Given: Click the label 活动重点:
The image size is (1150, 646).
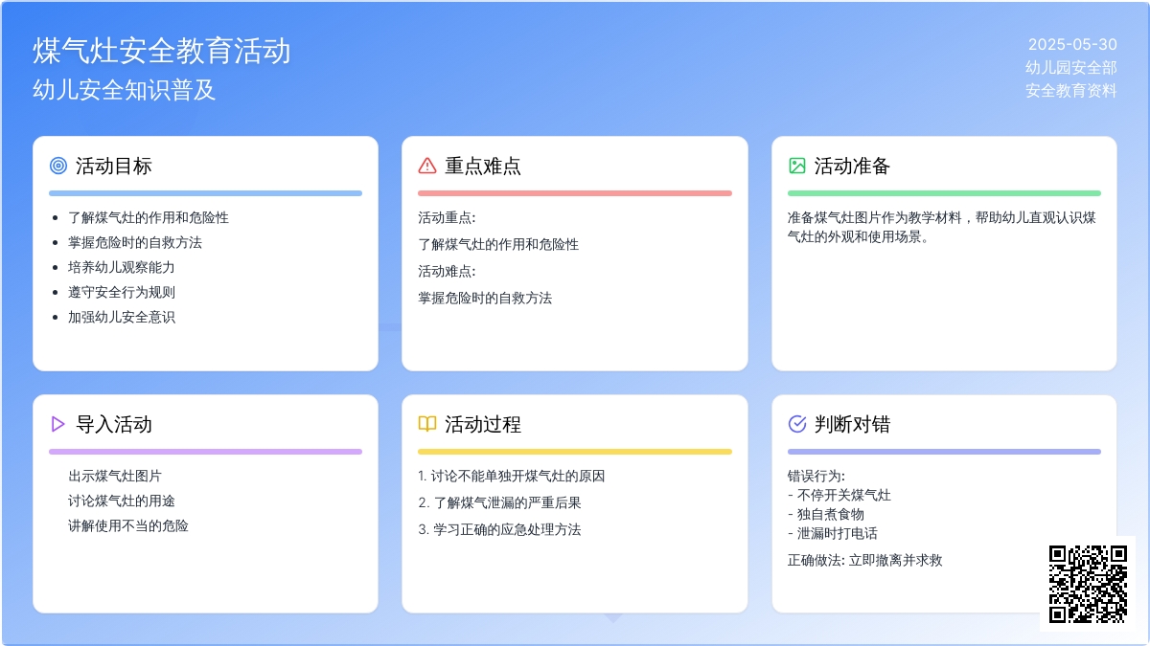Looking at the screenshot, I should click(x=447, y=217).
